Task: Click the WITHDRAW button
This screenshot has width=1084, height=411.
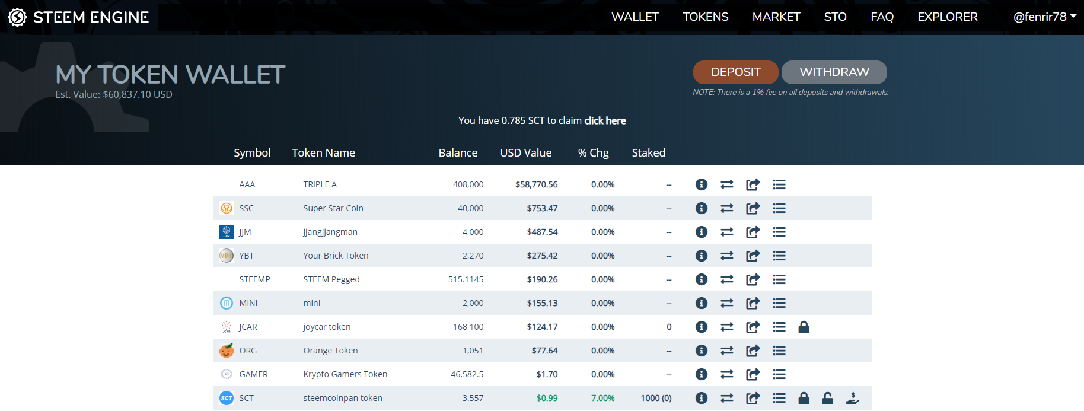Action: [834, 72]
